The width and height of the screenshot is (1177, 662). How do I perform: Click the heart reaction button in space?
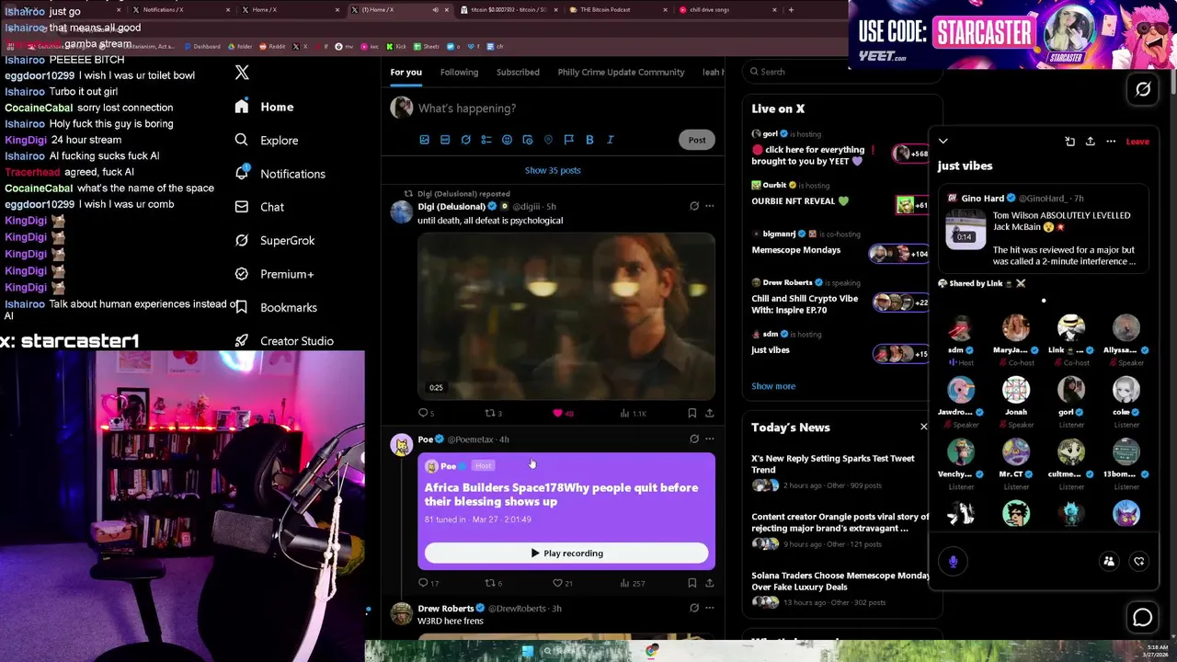[x=1139, y=561]
